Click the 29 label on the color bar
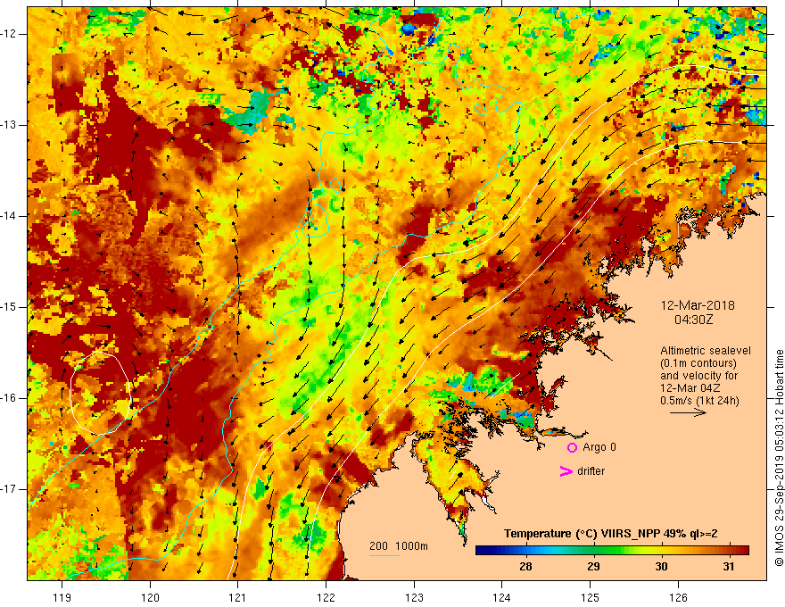 [593, 567]
